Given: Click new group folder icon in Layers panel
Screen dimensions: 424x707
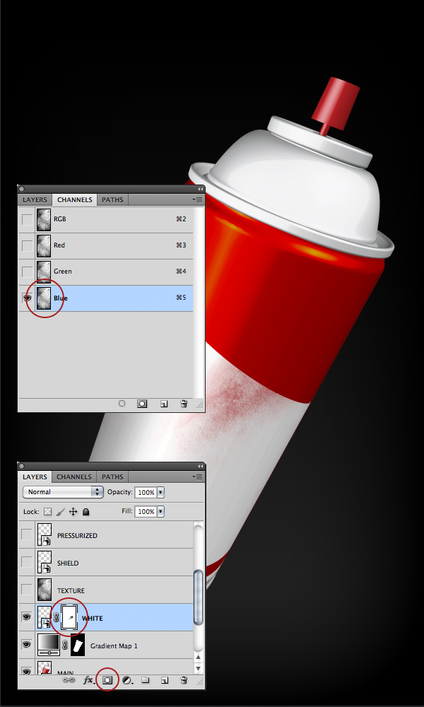Looking at the screenshot, I should coord(146,680).
